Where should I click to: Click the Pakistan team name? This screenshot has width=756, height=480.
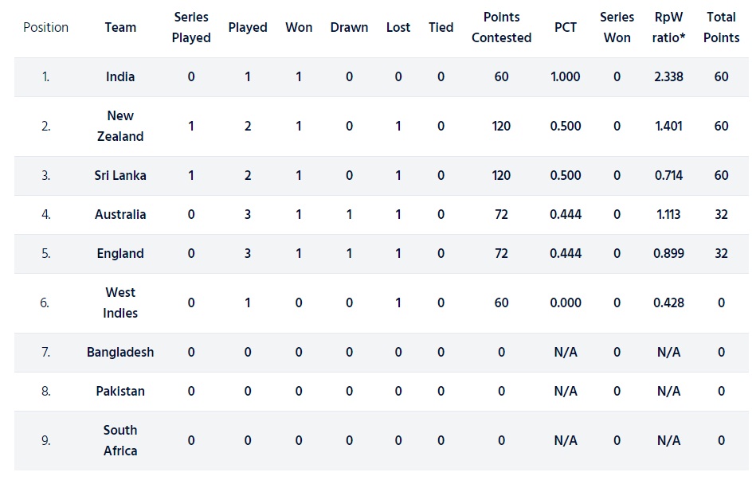(x=120, y=392)
